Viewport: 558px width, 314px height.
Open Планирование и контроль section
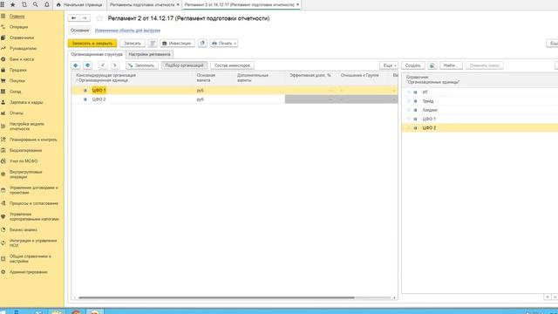tap(33, 140)
